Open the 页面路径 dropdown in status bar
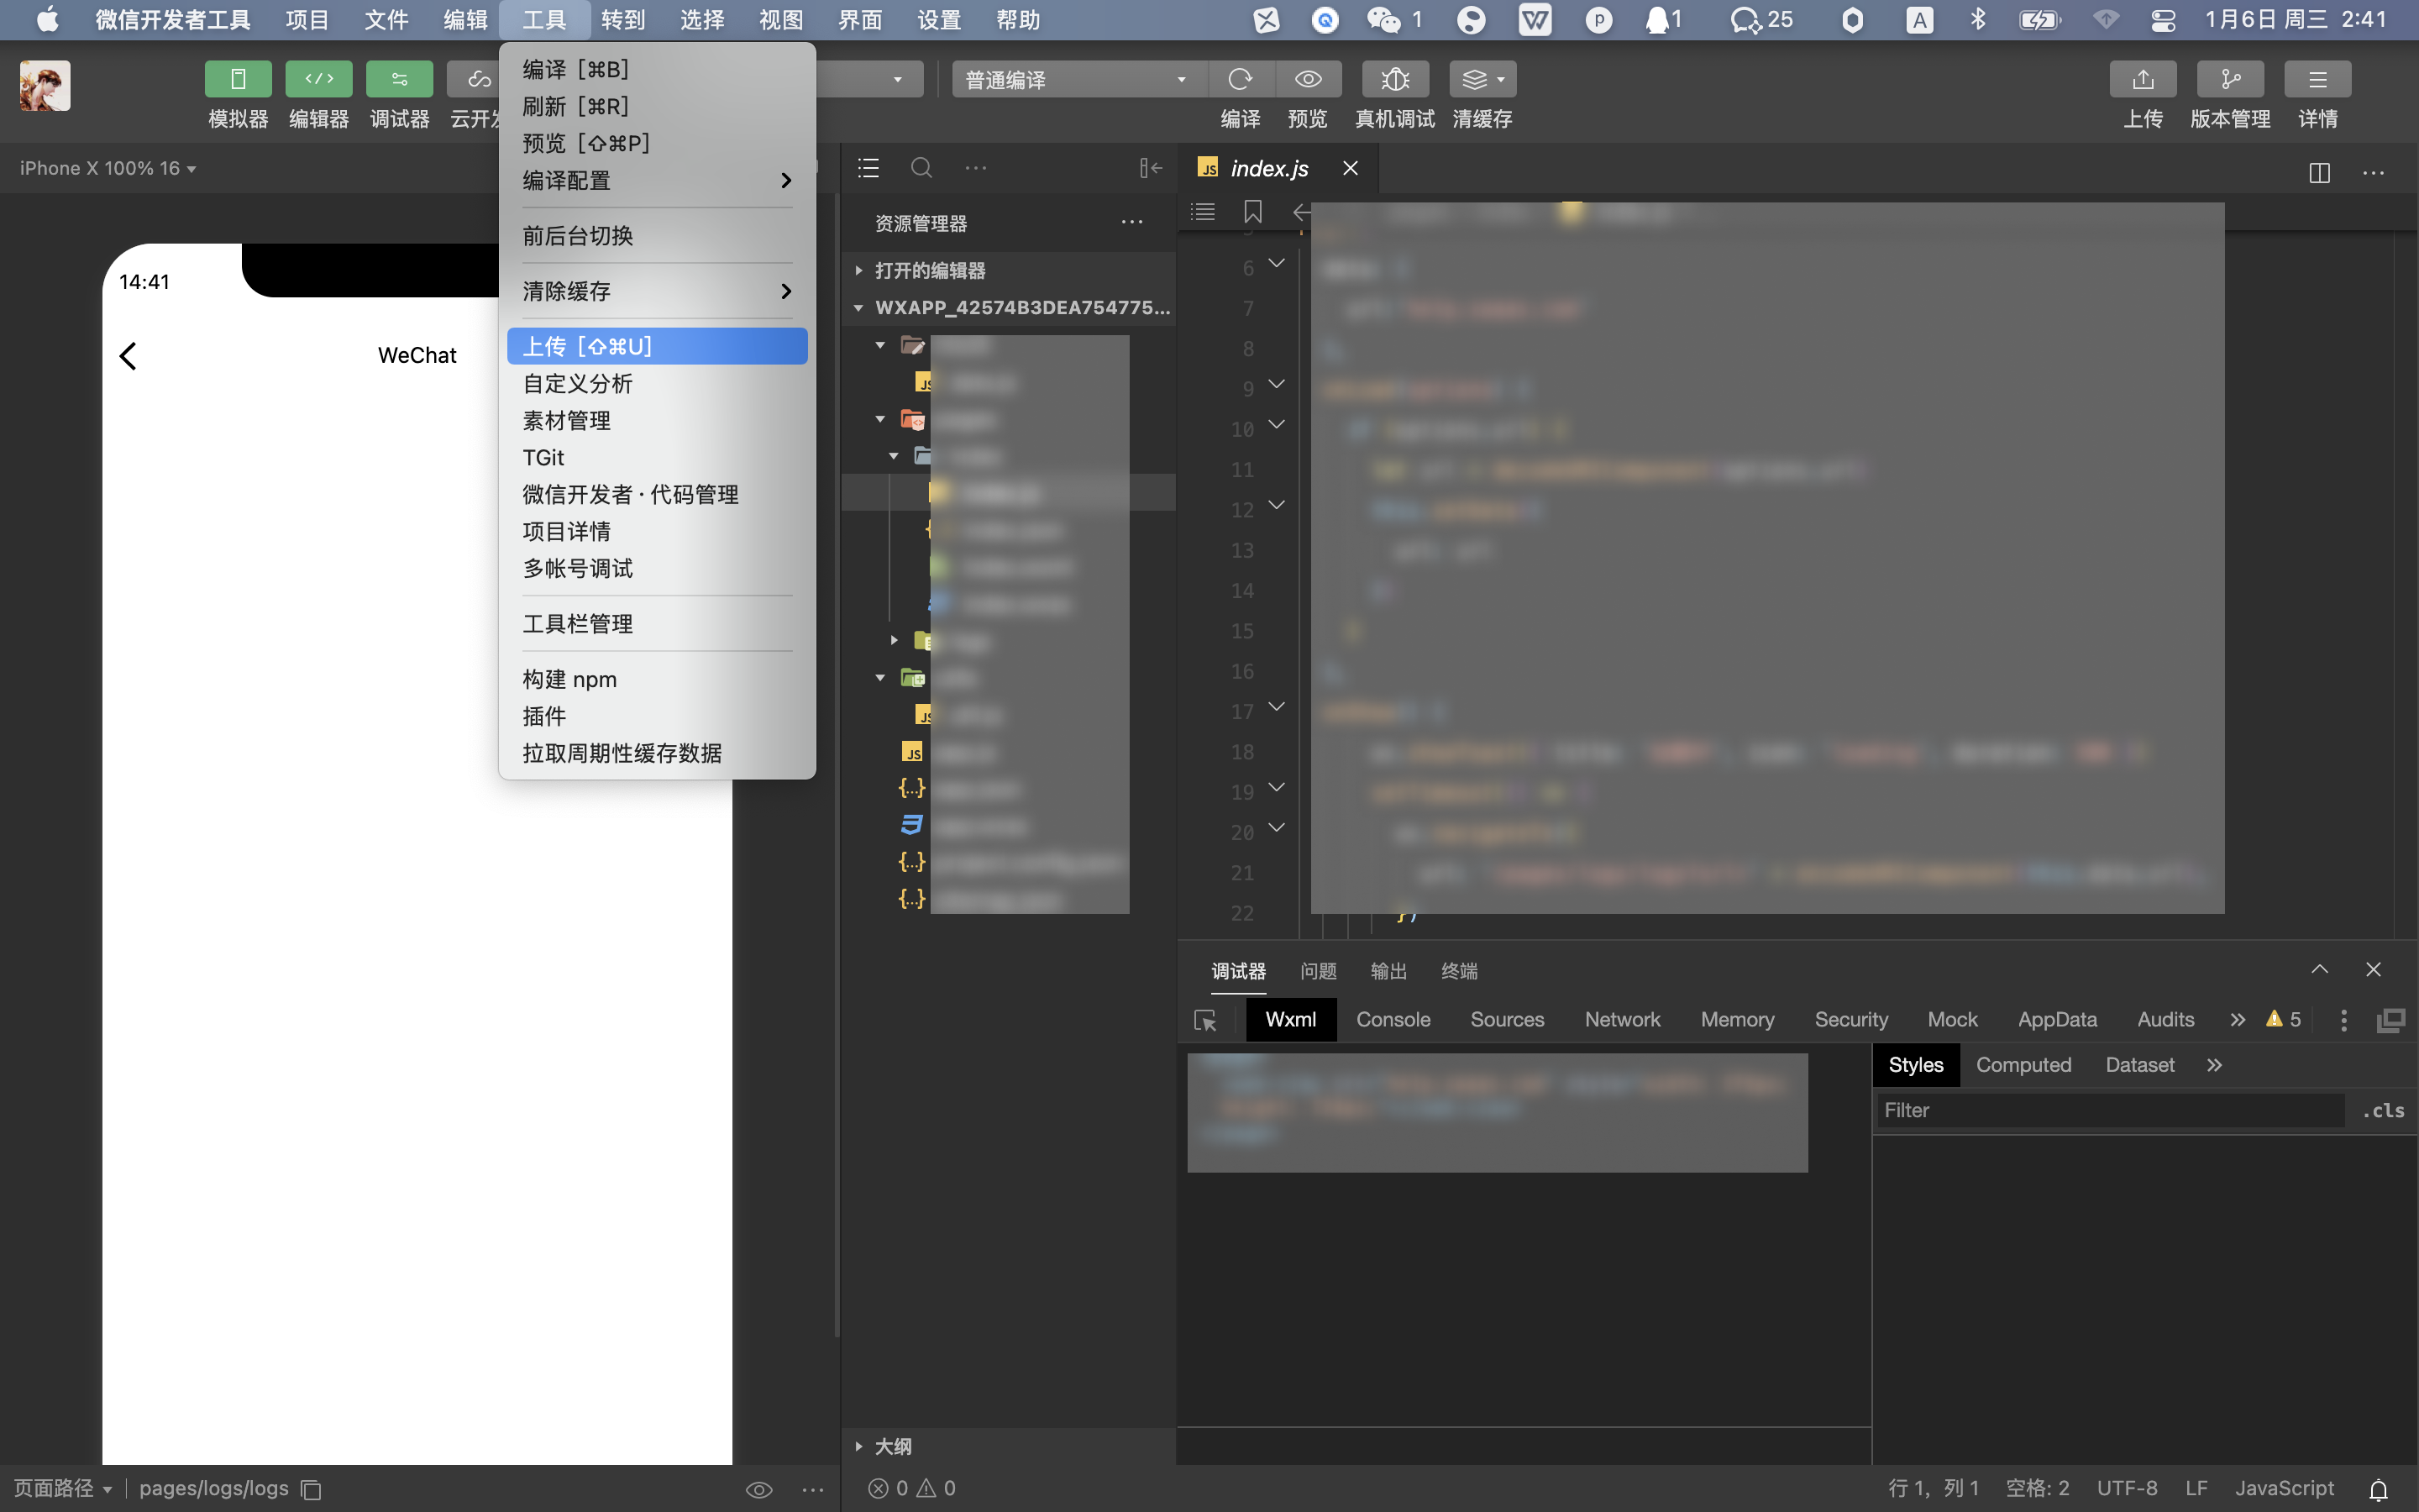2419x1512 pixels. click(x=62, y=1488)
